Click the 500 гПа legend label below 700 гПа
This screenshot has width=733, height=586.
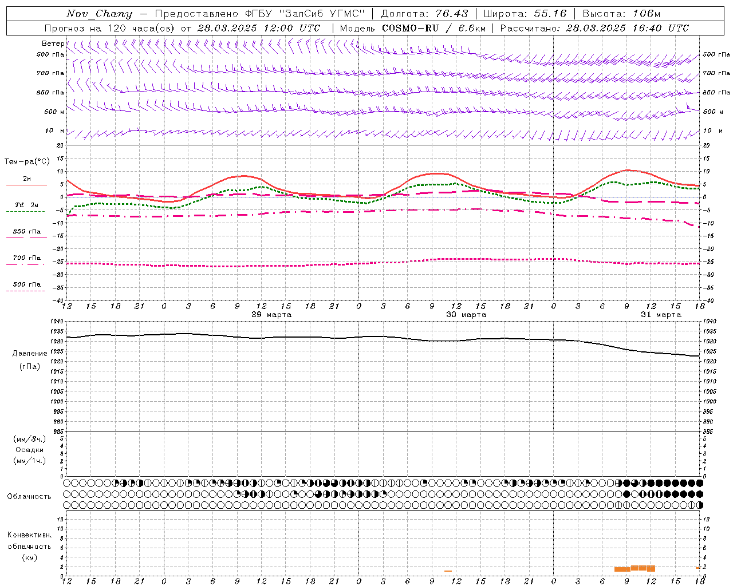point(27,284)
